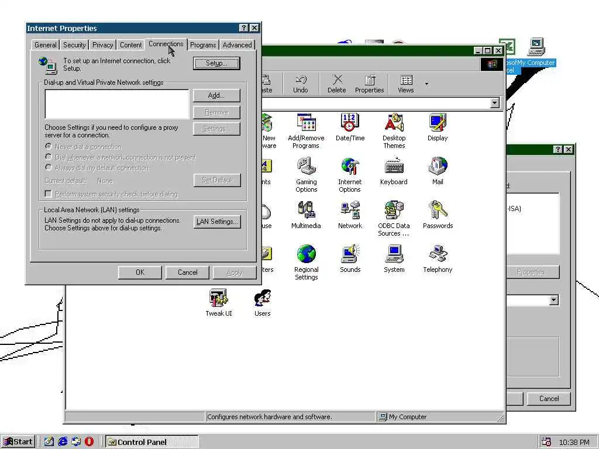Open the Sounds icon
599x449 pixels.
pos(350,258)
